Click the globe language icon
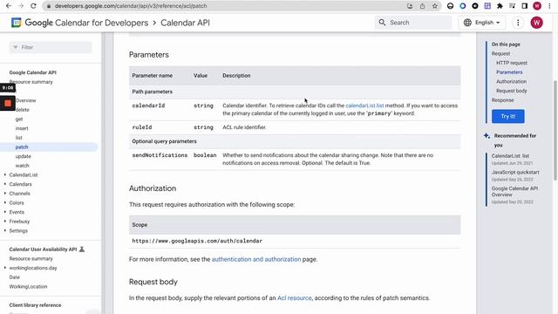This screenshot has width=558, height=314. click(x=467, y=23)
